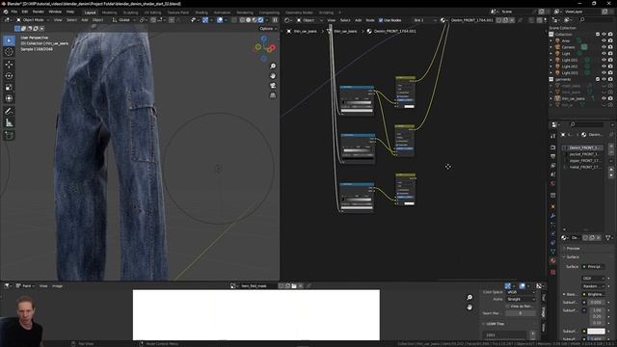617x347 pixels.
Task: Open the Render properties tab icon
Action: pyautogui.click(x=552, y=147)
